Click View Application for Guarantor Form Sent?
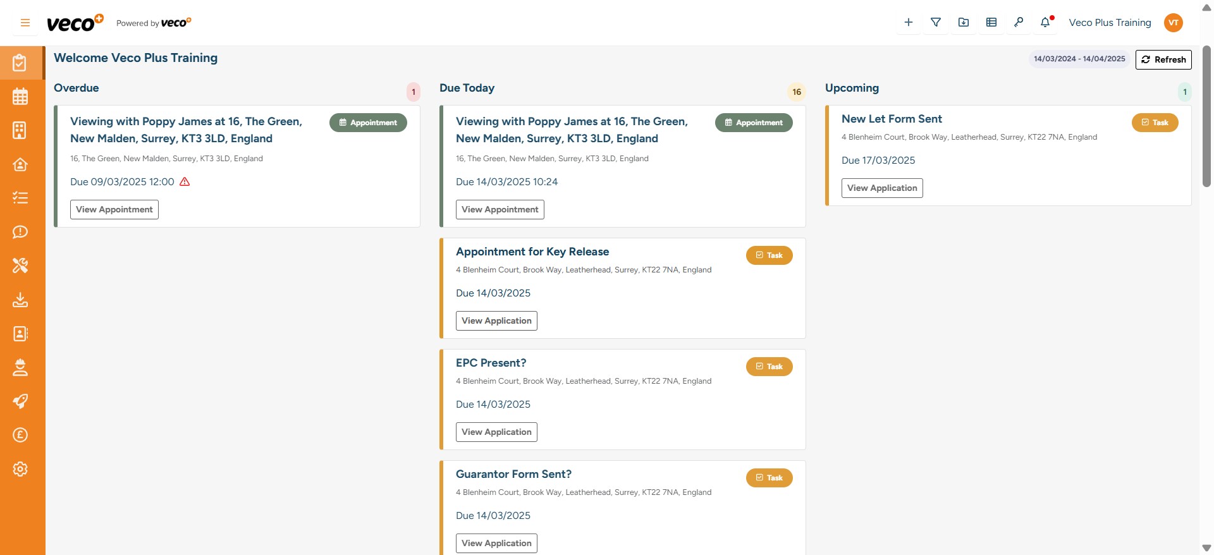The image size is (1214, 555). [496, 543]
